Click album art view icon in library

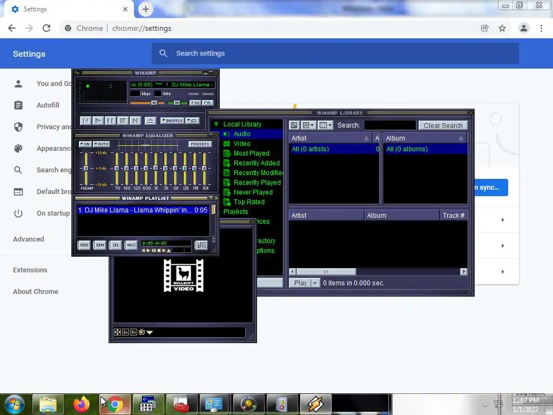(x=294, y=125)
